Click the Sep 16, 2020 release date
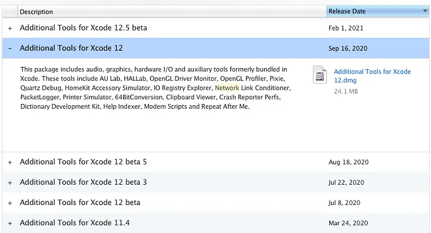431x233 pixels. pyautogui.click(x=348, y=48)
